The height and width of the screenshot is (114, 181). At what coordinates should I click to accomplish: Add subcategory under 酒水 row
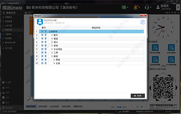42,42
